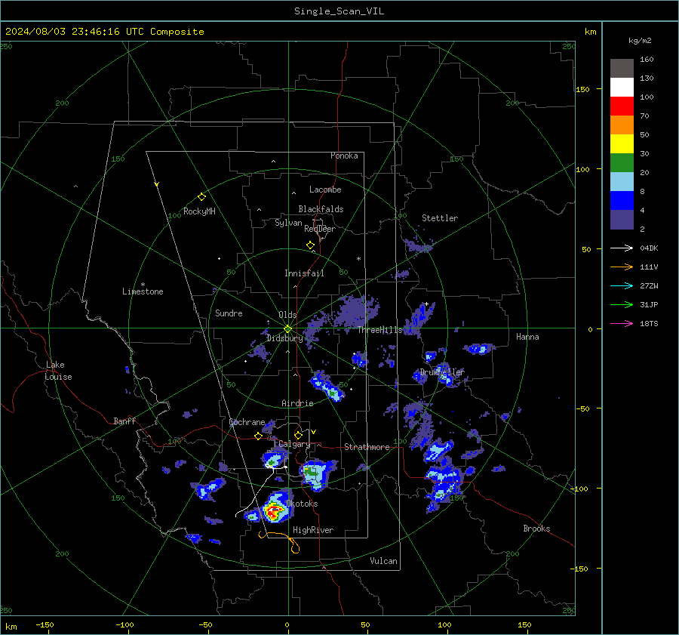Click the 27ZW legend label
Screen dimensions: 679x635
coord(649,286)
